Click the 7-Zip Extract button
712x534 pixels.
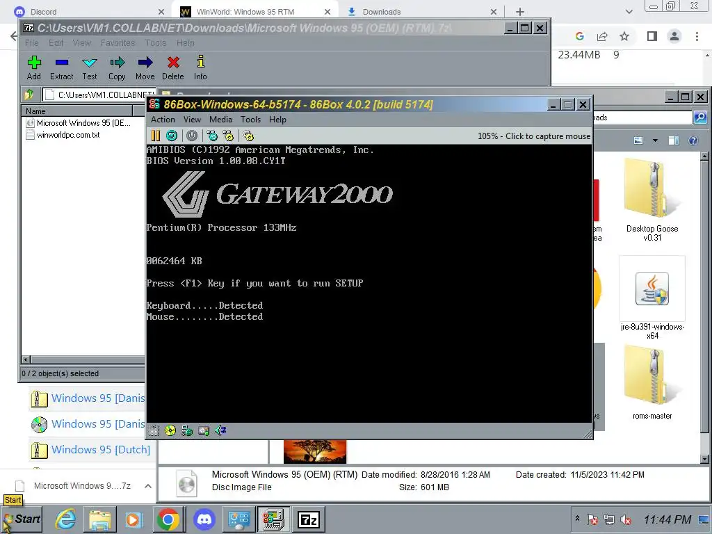point(62,68)
